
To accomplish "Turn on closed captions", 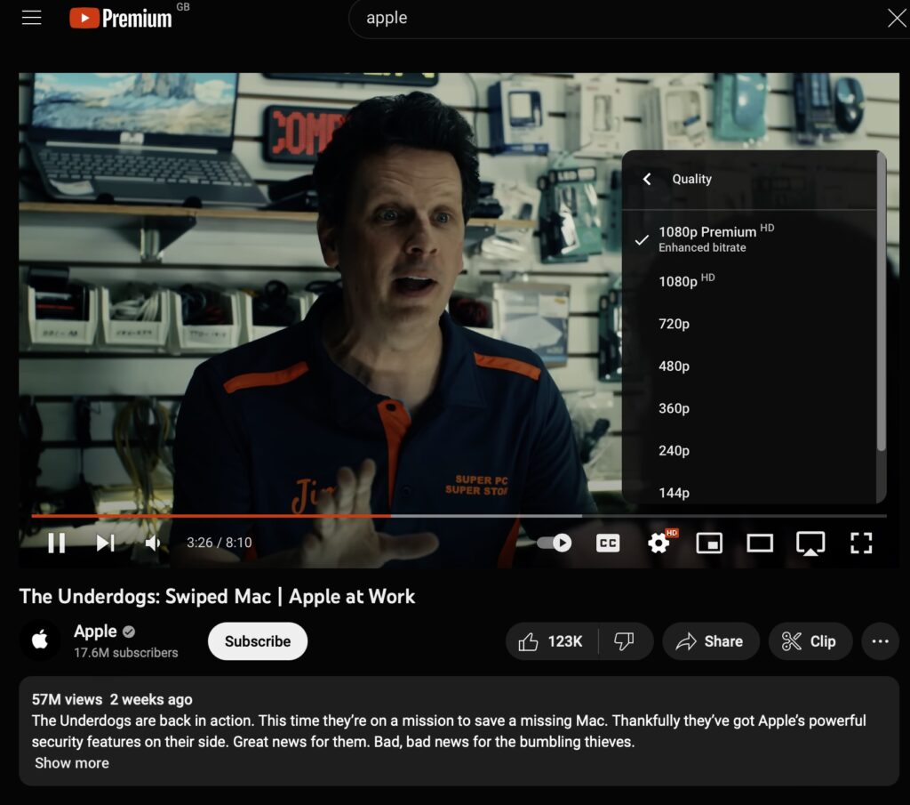I will coord(608,543).
